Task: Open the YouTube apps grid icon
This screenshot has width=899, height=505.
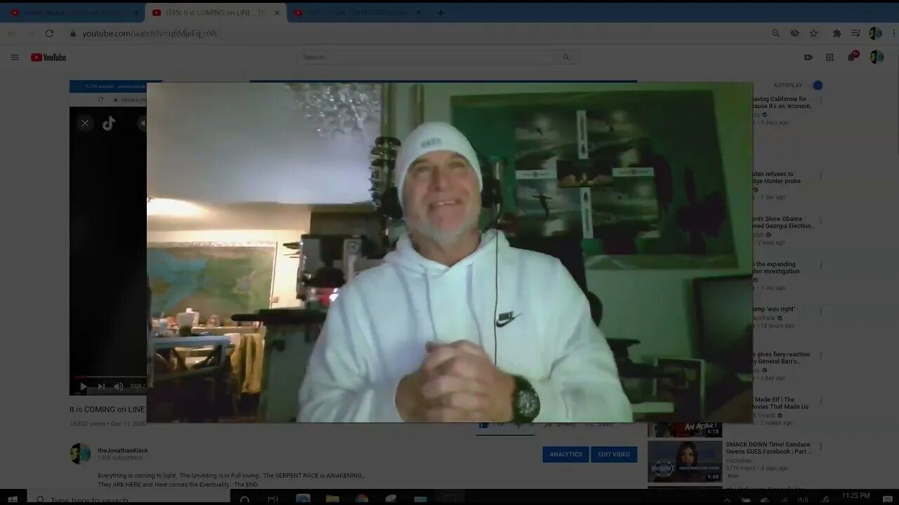Action: point(829,58)
